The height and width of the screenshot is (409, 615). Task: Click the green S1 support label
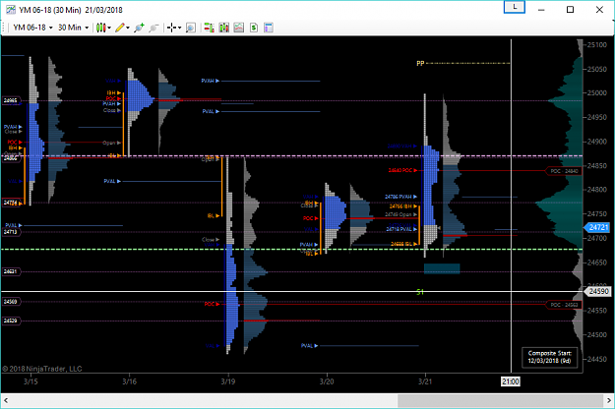420,292
